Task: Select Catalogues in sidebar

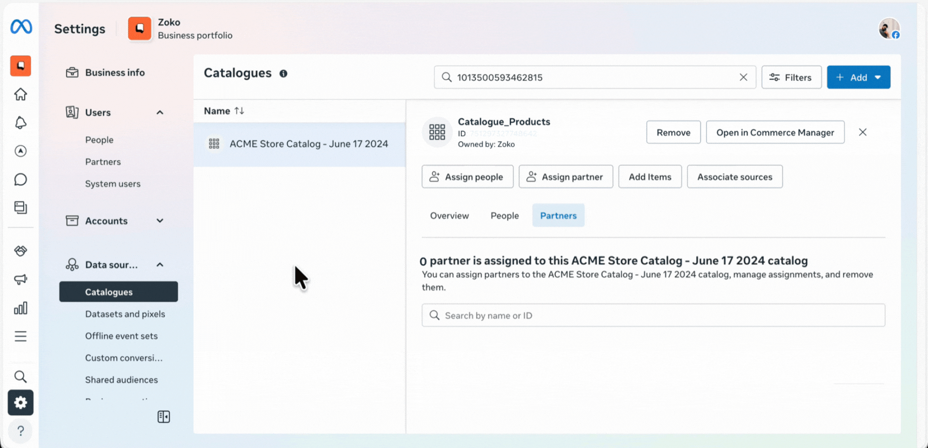Action: pos(119,292)
